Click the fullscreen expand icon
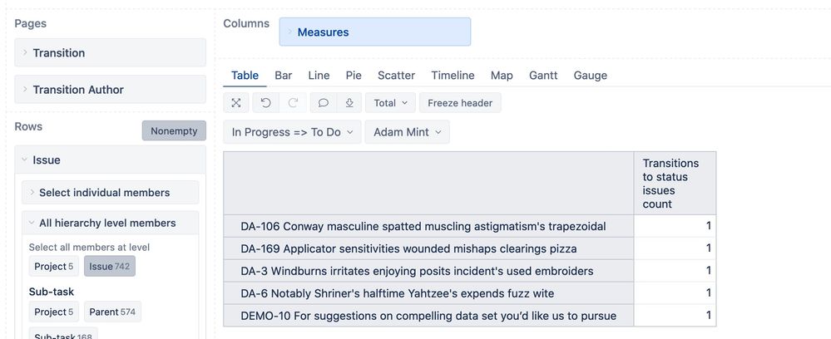 point(236,103)
